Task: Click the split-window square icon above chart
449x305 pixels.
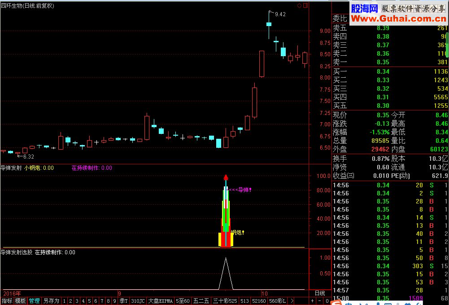Action: click(305, 5)
